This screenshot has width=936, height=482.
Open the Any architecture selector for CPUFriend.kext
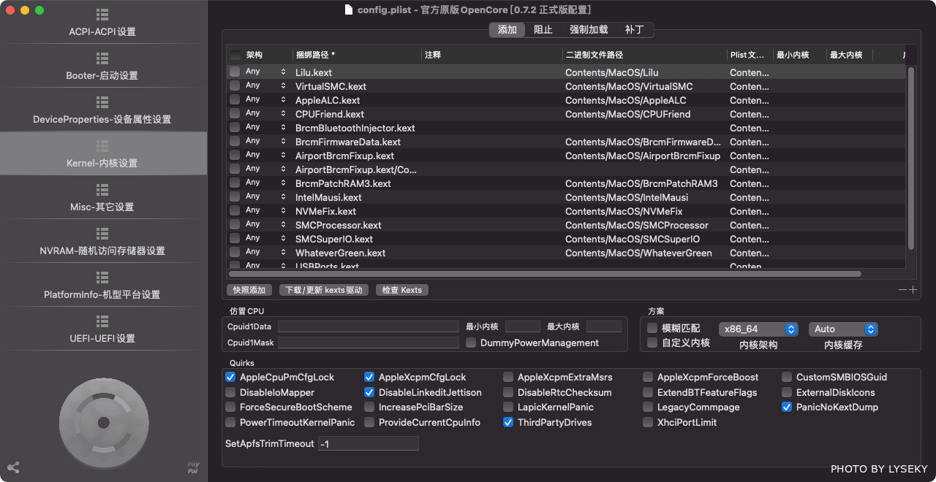(266, 113)
